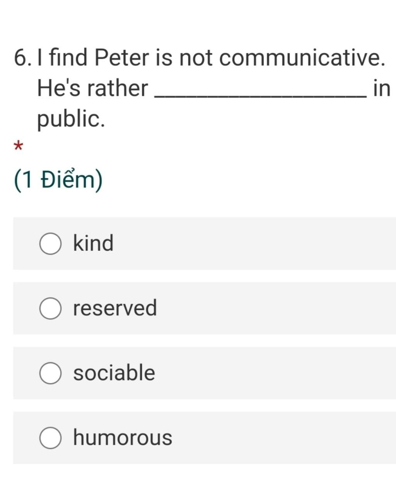This screenshot has width=396, height=495.
Task: Click the blank fill-in line in question
Action: pos(260,97)
